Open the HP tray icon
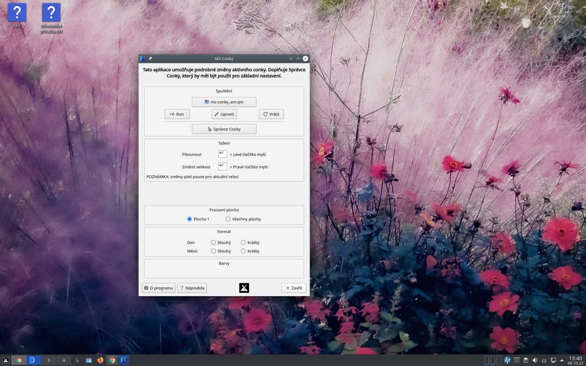 pos(507,360)
